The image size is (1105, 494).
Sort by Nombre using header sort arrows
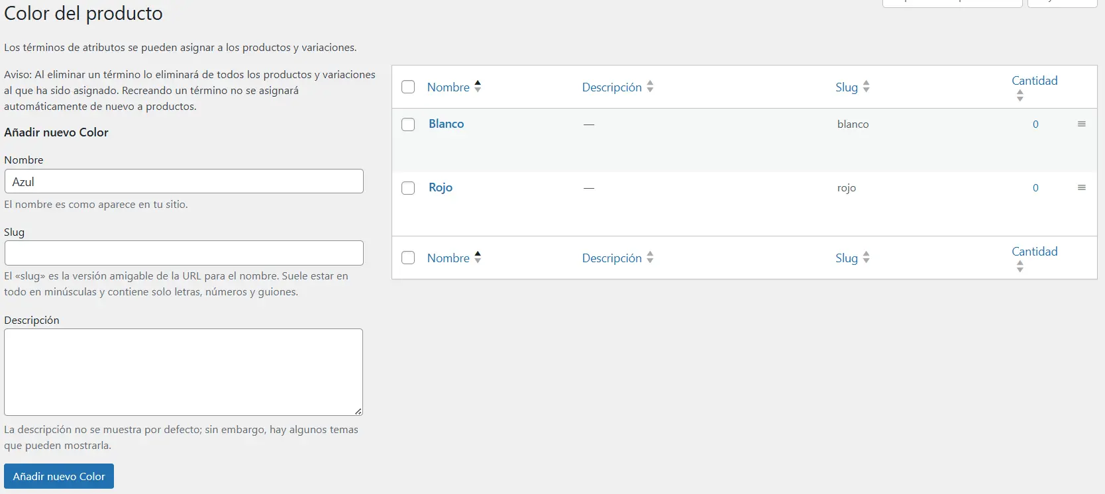click(x=478, y=87)
